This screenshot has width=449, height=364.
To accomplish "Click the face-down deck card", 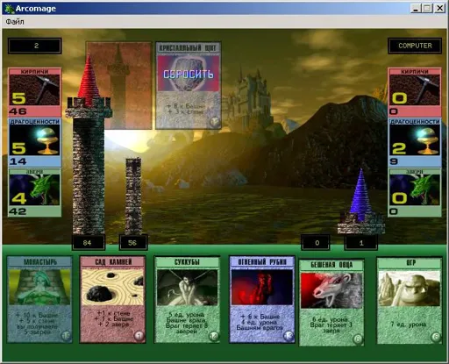I will [119, 85].
